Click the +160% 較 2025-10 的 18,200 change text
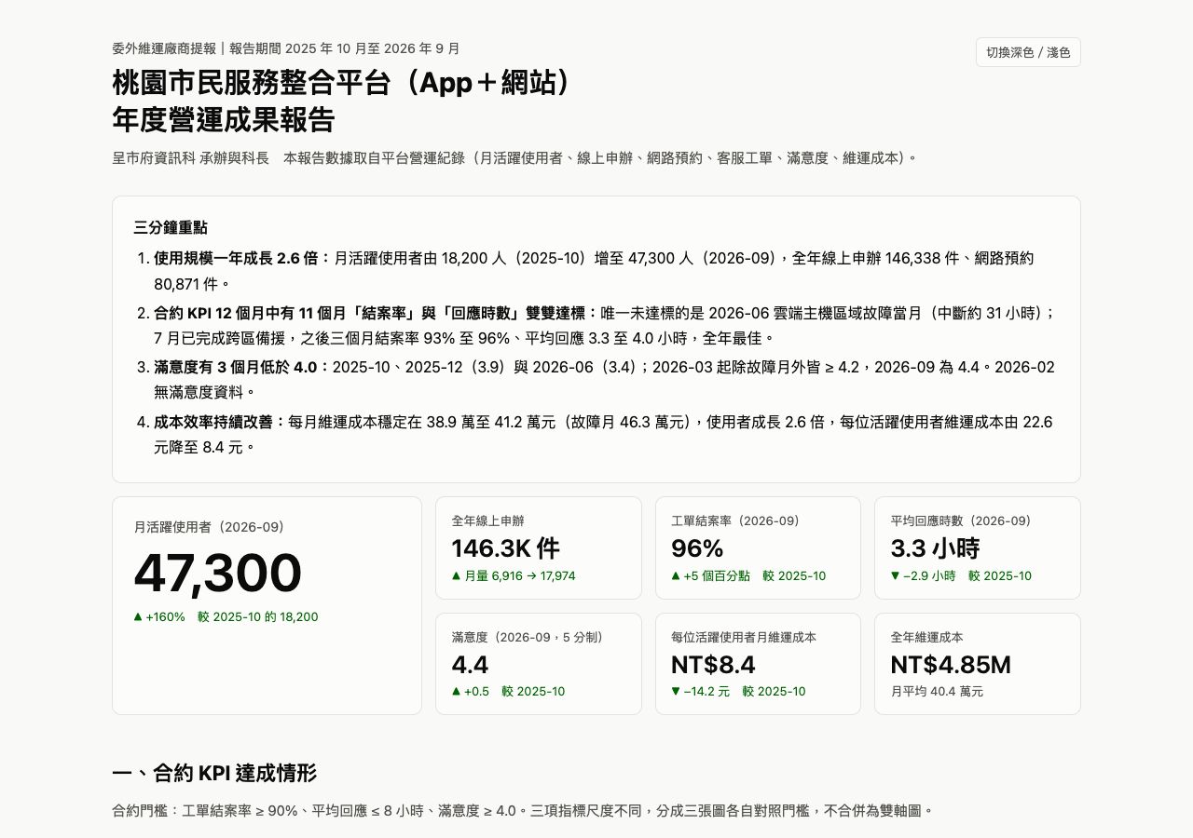The height and width of the screenshot is (838, 1193). (226, 616)
